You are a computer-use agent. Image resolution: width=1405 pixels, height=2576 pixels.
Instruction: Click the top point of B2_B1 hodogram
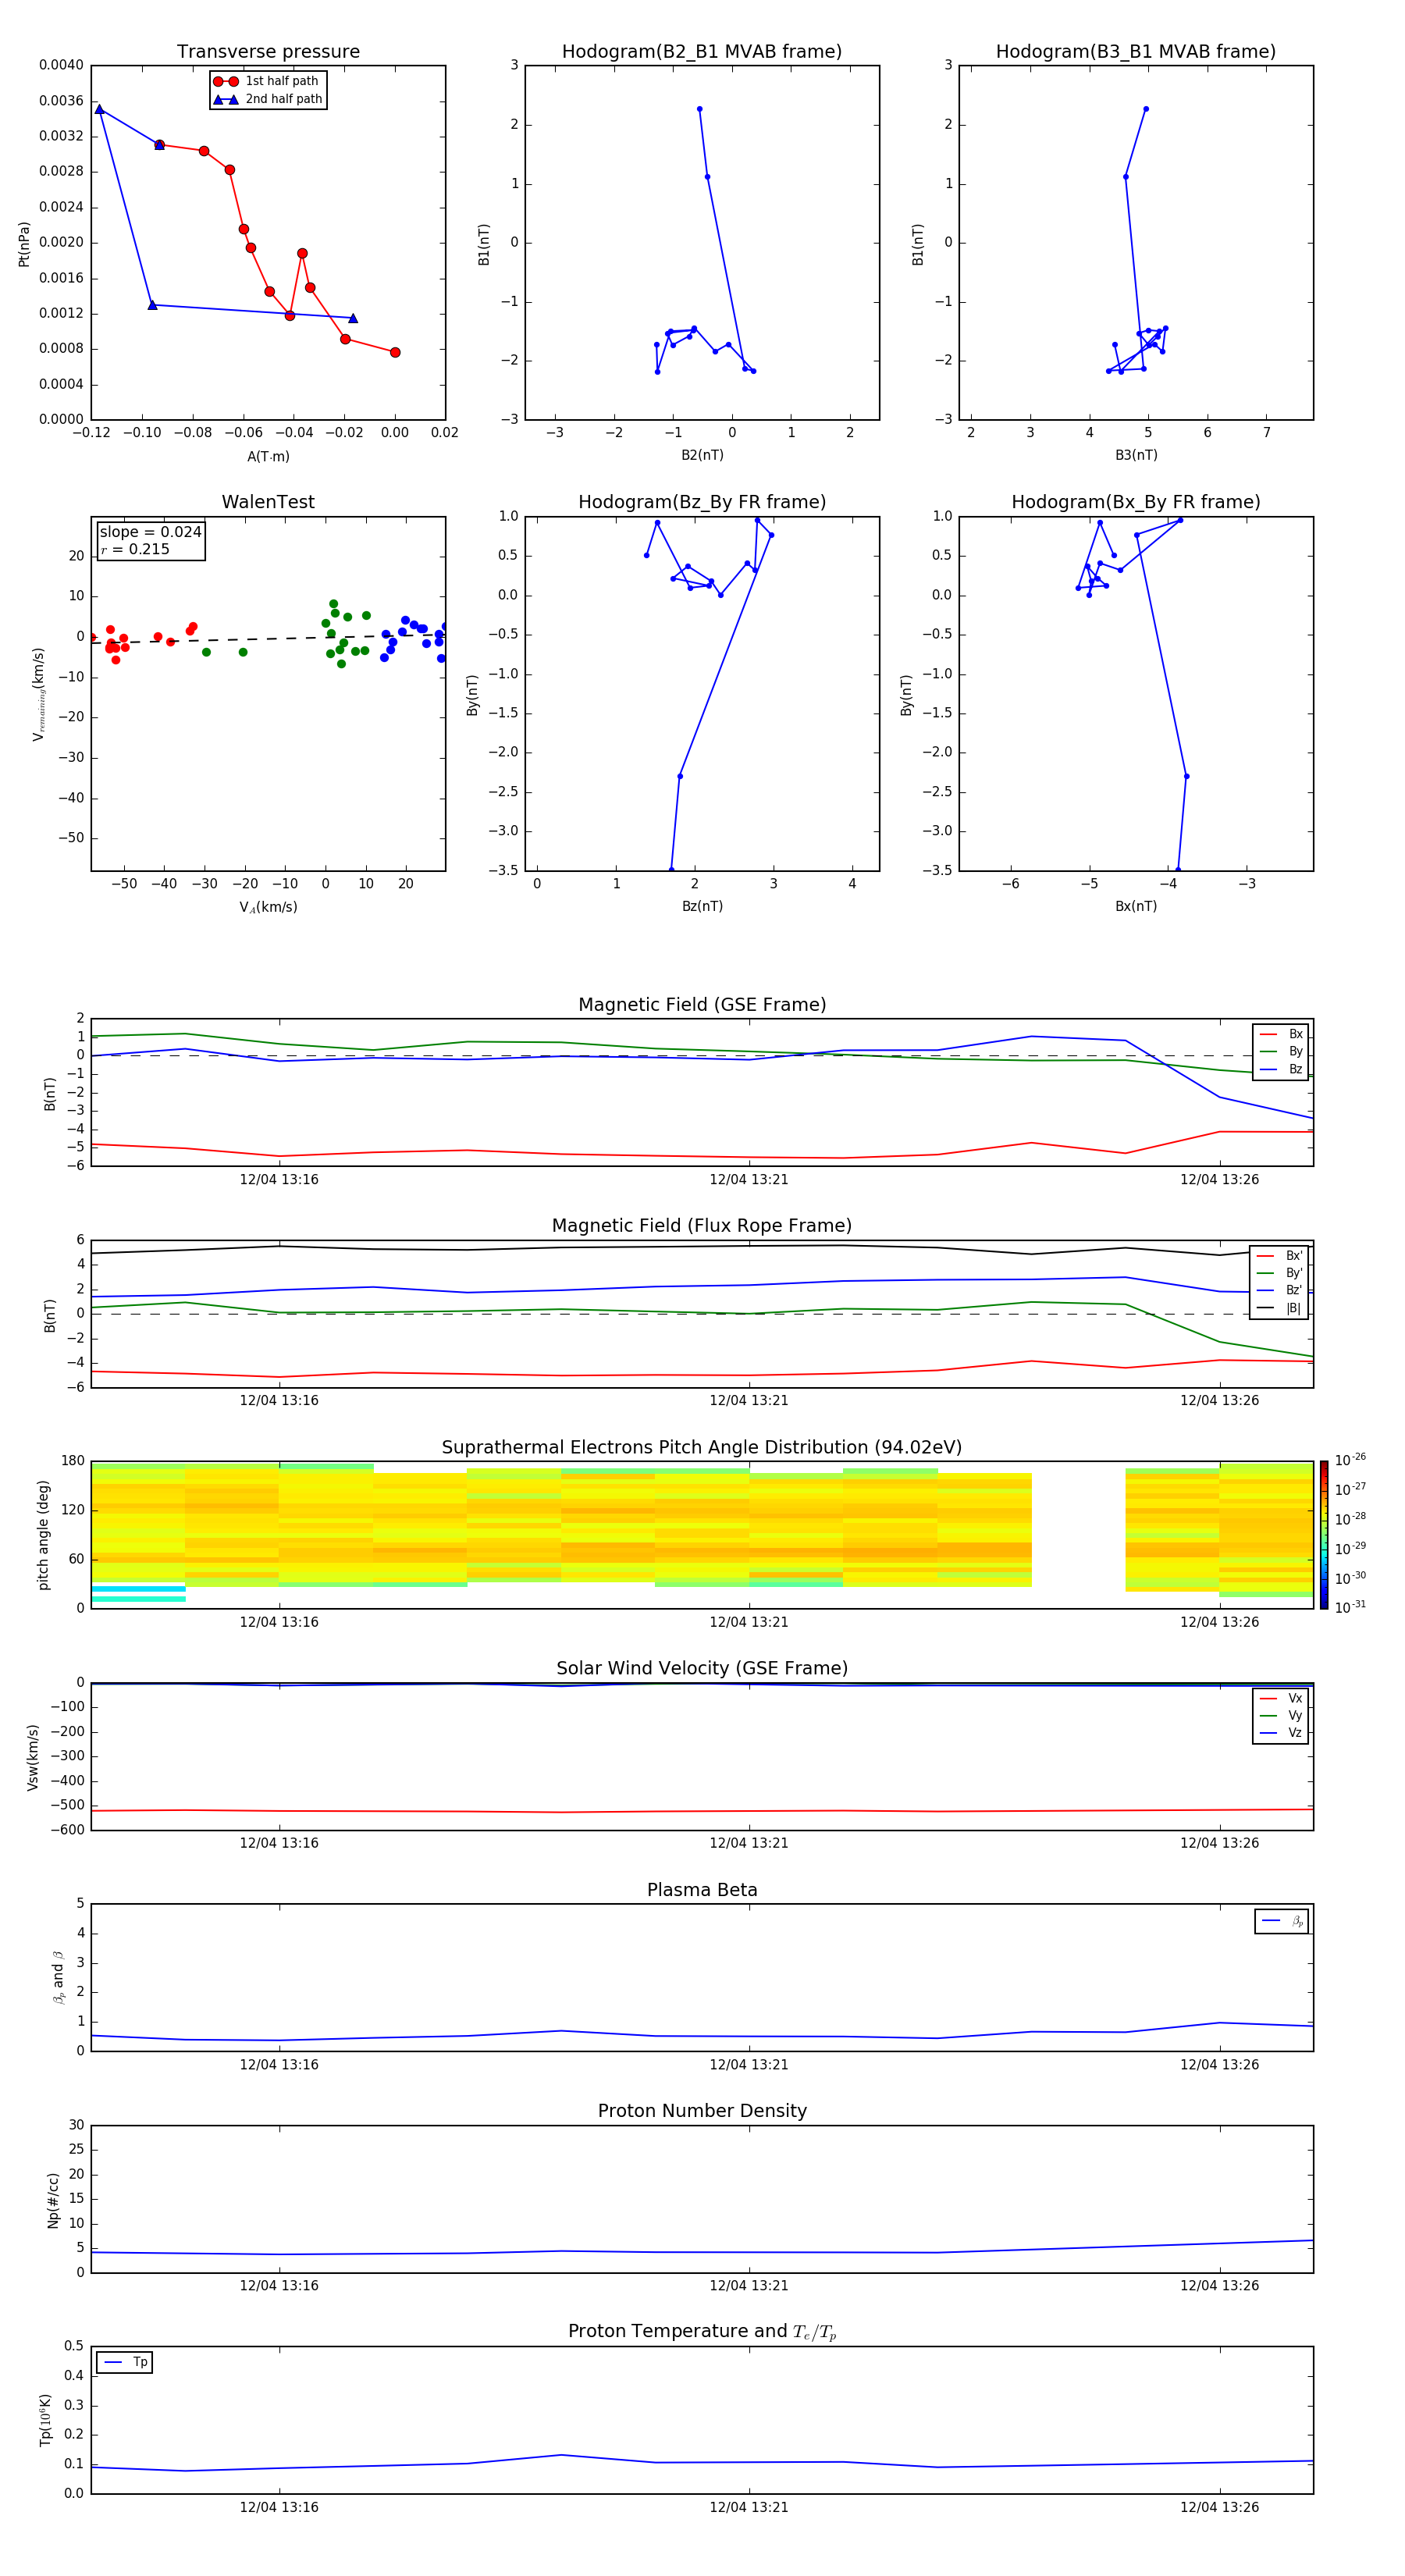(699, 109)
